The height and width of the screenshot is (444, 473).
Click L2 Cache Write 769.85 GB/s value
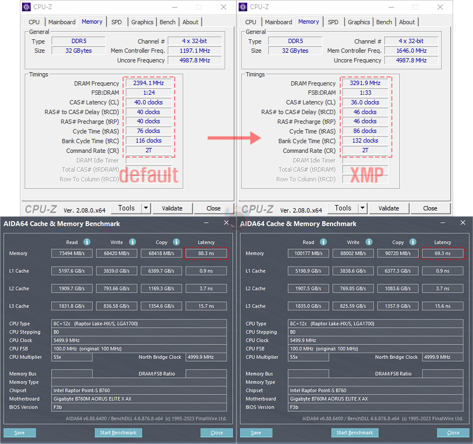(353, 288)
